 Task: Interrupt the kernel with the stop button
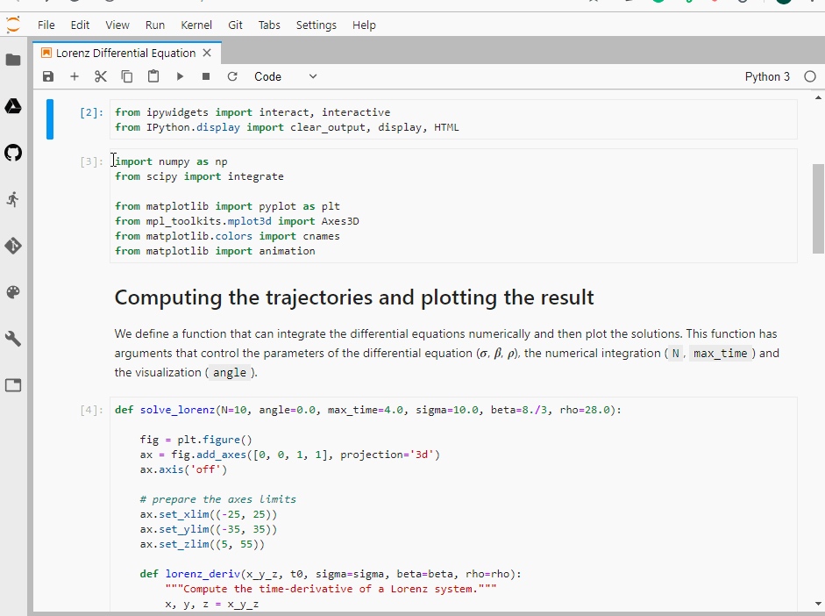coord(206,76)
